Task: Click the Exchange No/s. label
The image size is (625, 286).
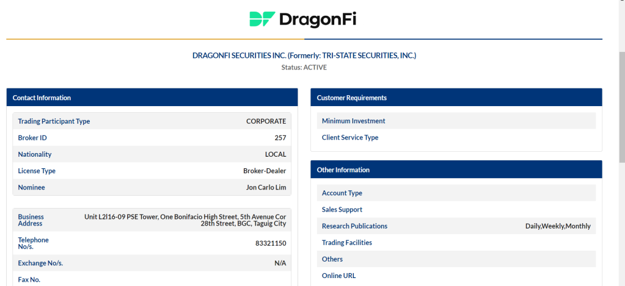Action: pos(40,263)
